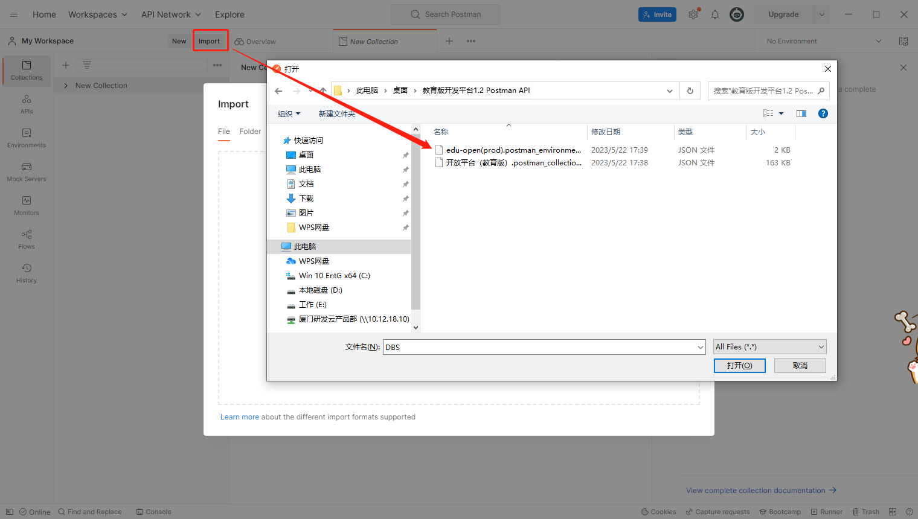This screenshot has width=918, height=519.
Task: Open Environments in the sidebar
Action: 27,138
